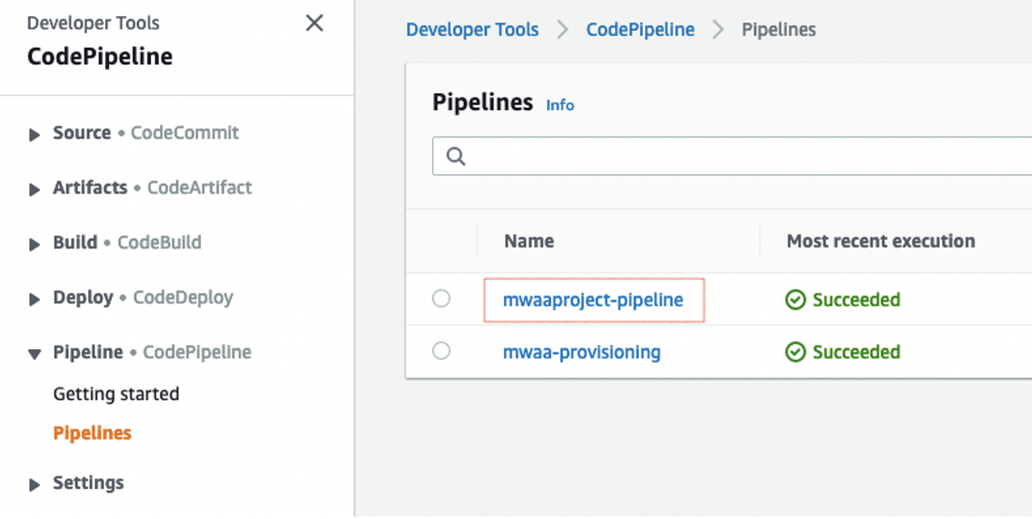Go to Pipelines in the sidebar
This screenshot has height=519, width=1032.
(92, 434)
